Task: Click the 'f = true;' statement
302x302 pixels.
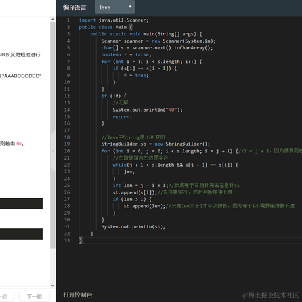Action: coord(136,75)
